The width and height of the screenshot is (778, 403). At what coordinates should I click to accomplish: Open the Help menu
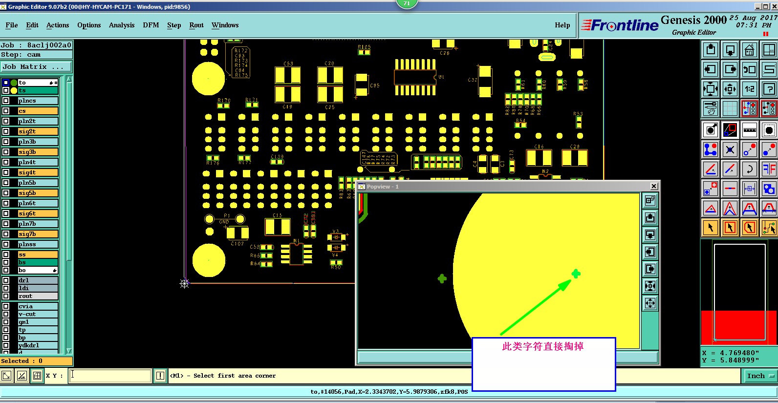[562, 25]
